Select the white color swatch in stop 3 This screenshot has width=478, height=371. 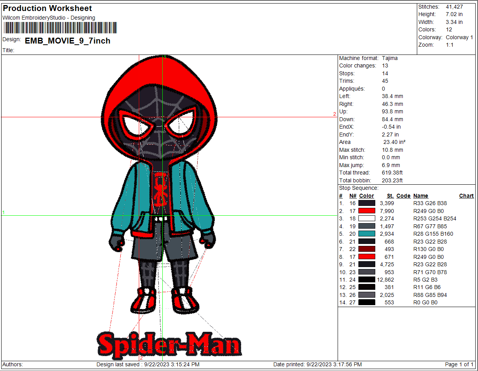367,218
